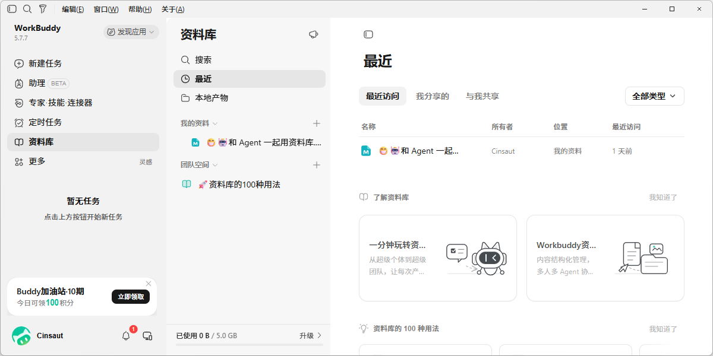Click the device icon beside the bell
The height and width of the screenshot is (356, 713).
point(147,336)
